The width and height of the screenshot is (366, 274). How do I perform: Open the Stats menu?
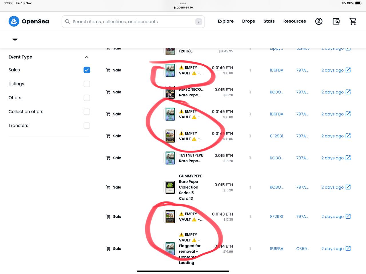coord(269,21)
